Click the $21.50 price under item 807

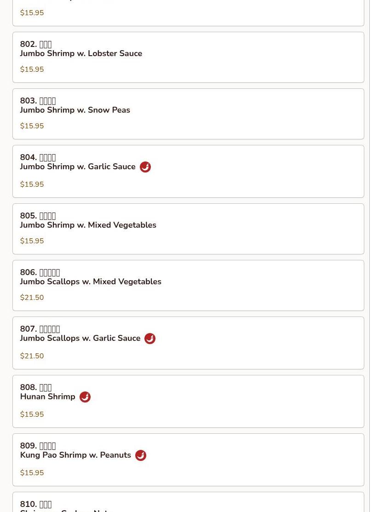tap(32, 356)
